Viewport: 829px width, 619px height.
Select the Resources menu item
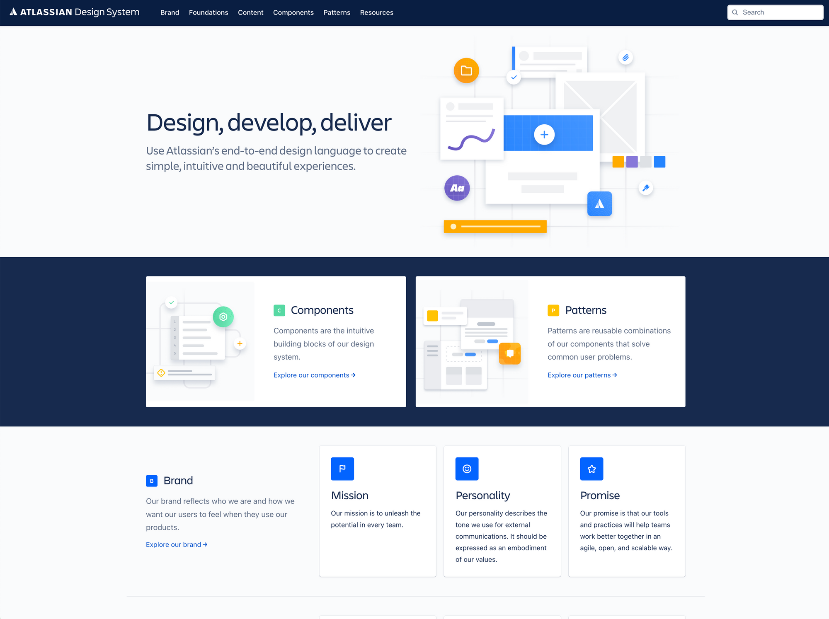[376, 12]
